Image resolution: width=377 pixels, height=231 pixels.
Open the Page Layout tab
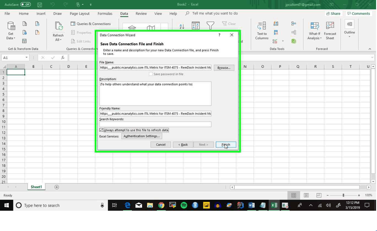(80, 14)
